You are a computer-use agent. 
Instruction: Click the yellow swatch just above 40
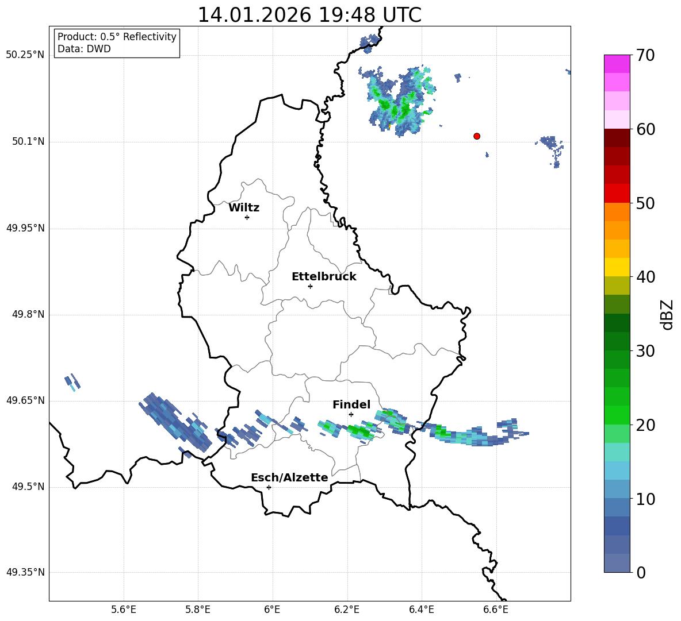617,267
